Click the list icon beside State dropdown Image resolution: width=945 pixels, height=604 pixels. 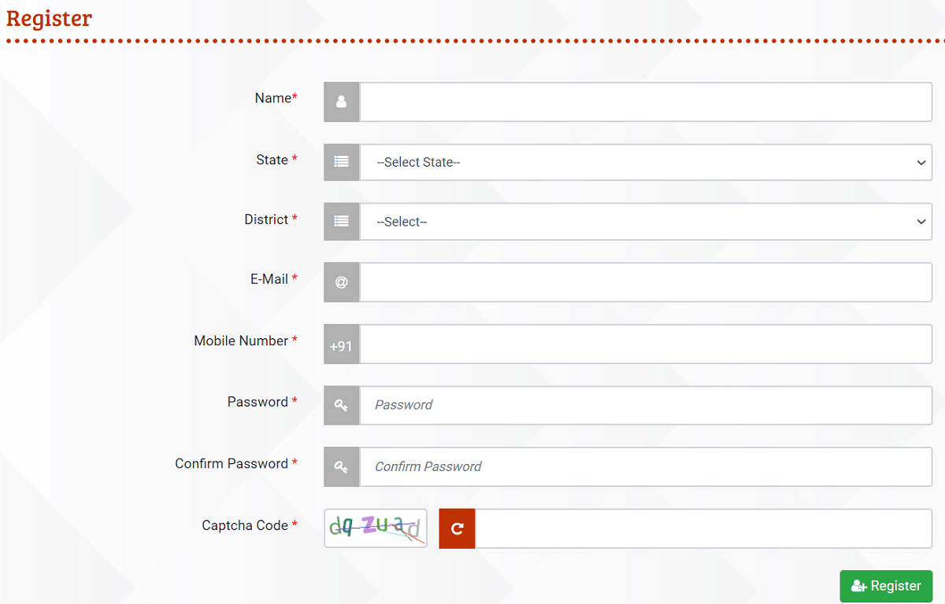click(341, 162)
